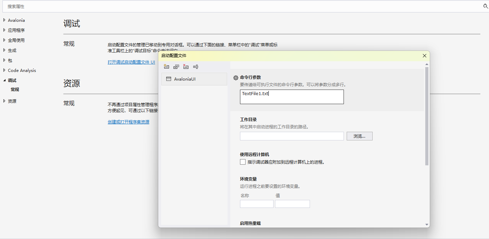Expand the 全局使用 category arrow
The image size is (489, 239).
pos(4,40)
